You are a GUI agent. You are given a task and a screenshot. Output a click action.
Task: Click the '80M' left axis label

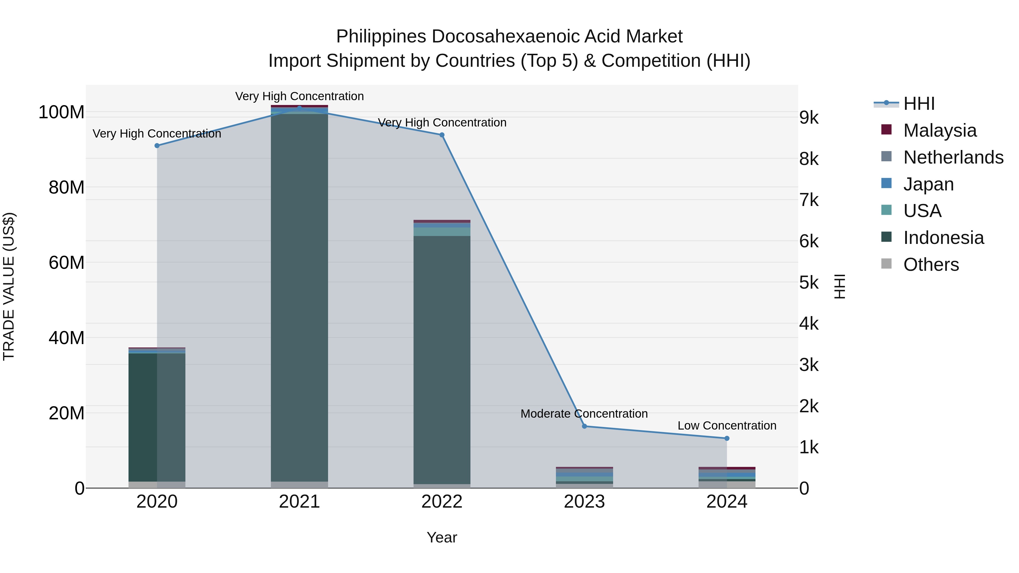[x=67, y=187]
